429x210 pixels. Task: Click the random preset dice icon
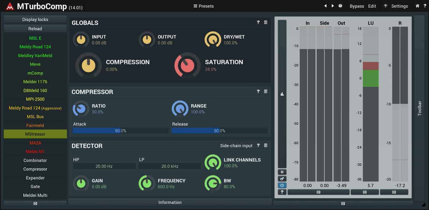click(340, 6)
